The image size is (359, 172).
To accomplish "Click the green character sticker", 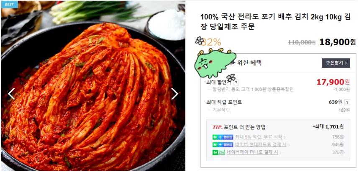I will (x=215, y=62).
